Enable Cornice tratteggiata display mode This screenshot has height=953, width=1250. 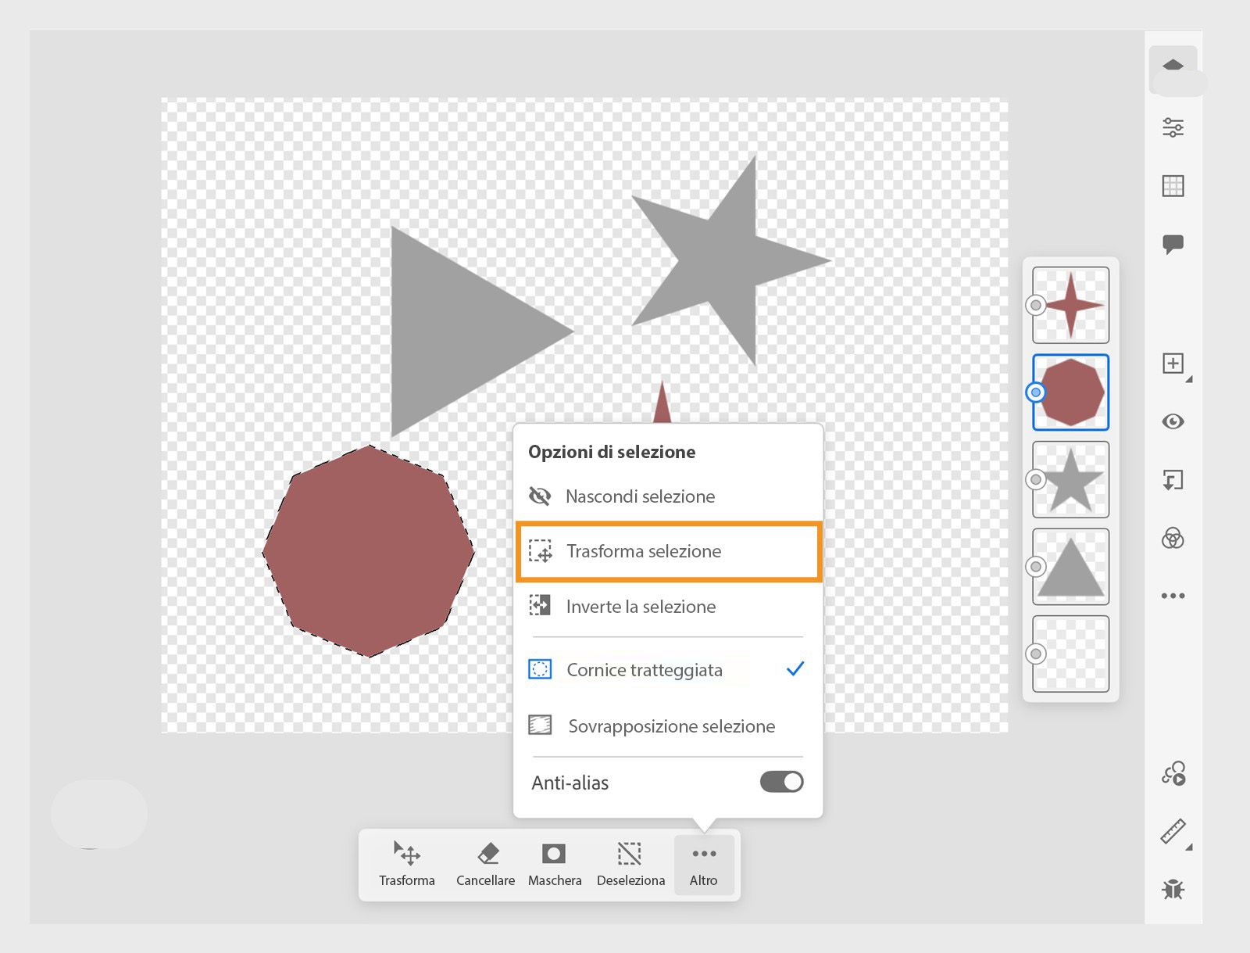coord(668,670)
